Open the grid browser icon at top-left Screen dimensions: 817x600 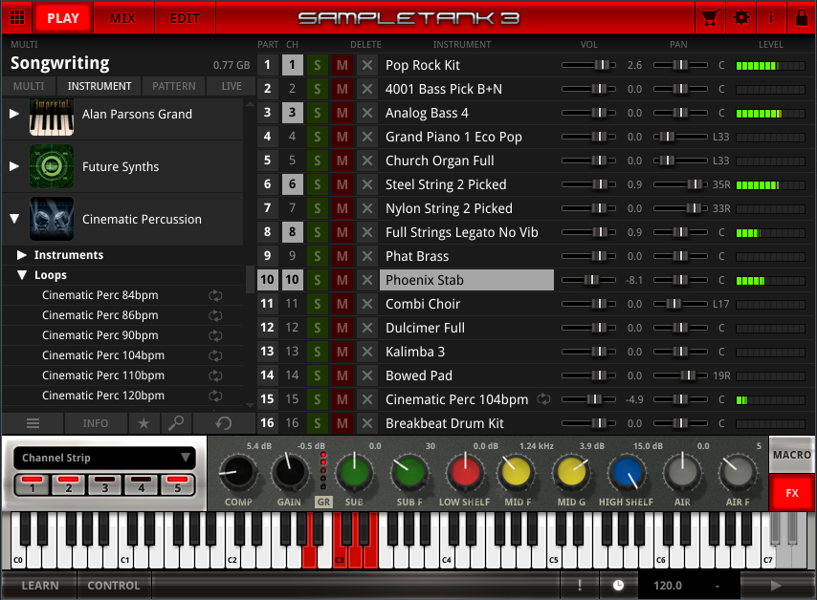click(17, 18)
